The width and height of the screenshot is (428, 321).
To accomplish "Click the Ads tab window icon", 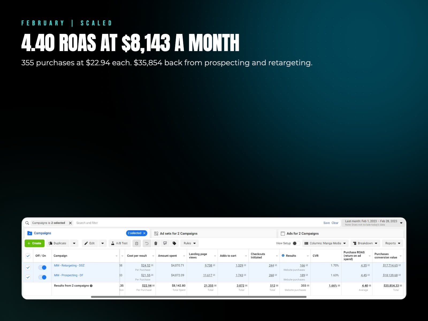I will tap(283, 234).
